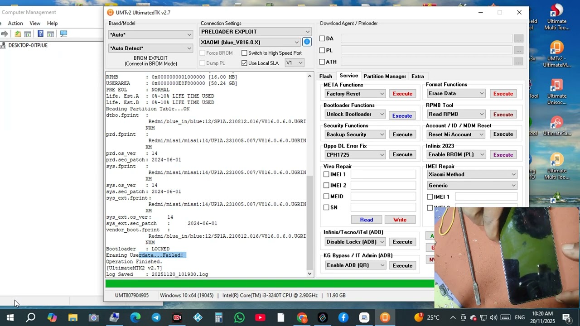Open Windows Start menu
This screenshot has width=580, height=326.
point(10,318)
